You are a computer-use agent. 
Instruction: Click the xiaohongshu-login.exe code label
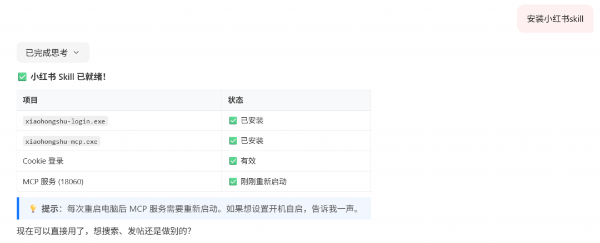click(65, 121)
